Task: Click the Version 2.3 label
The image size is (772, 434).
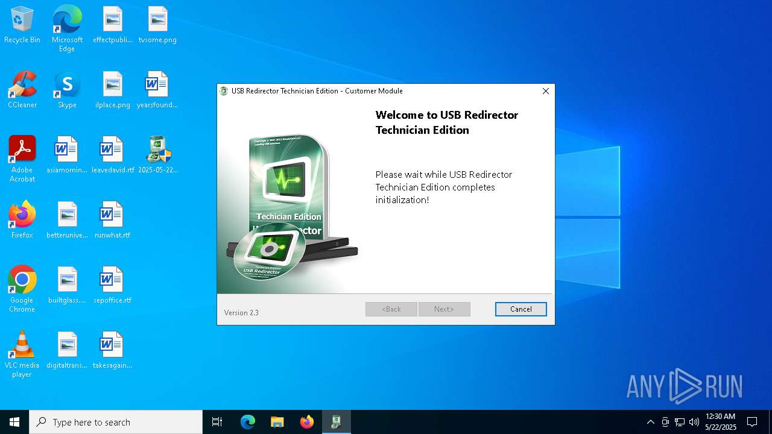Action: 241,313
